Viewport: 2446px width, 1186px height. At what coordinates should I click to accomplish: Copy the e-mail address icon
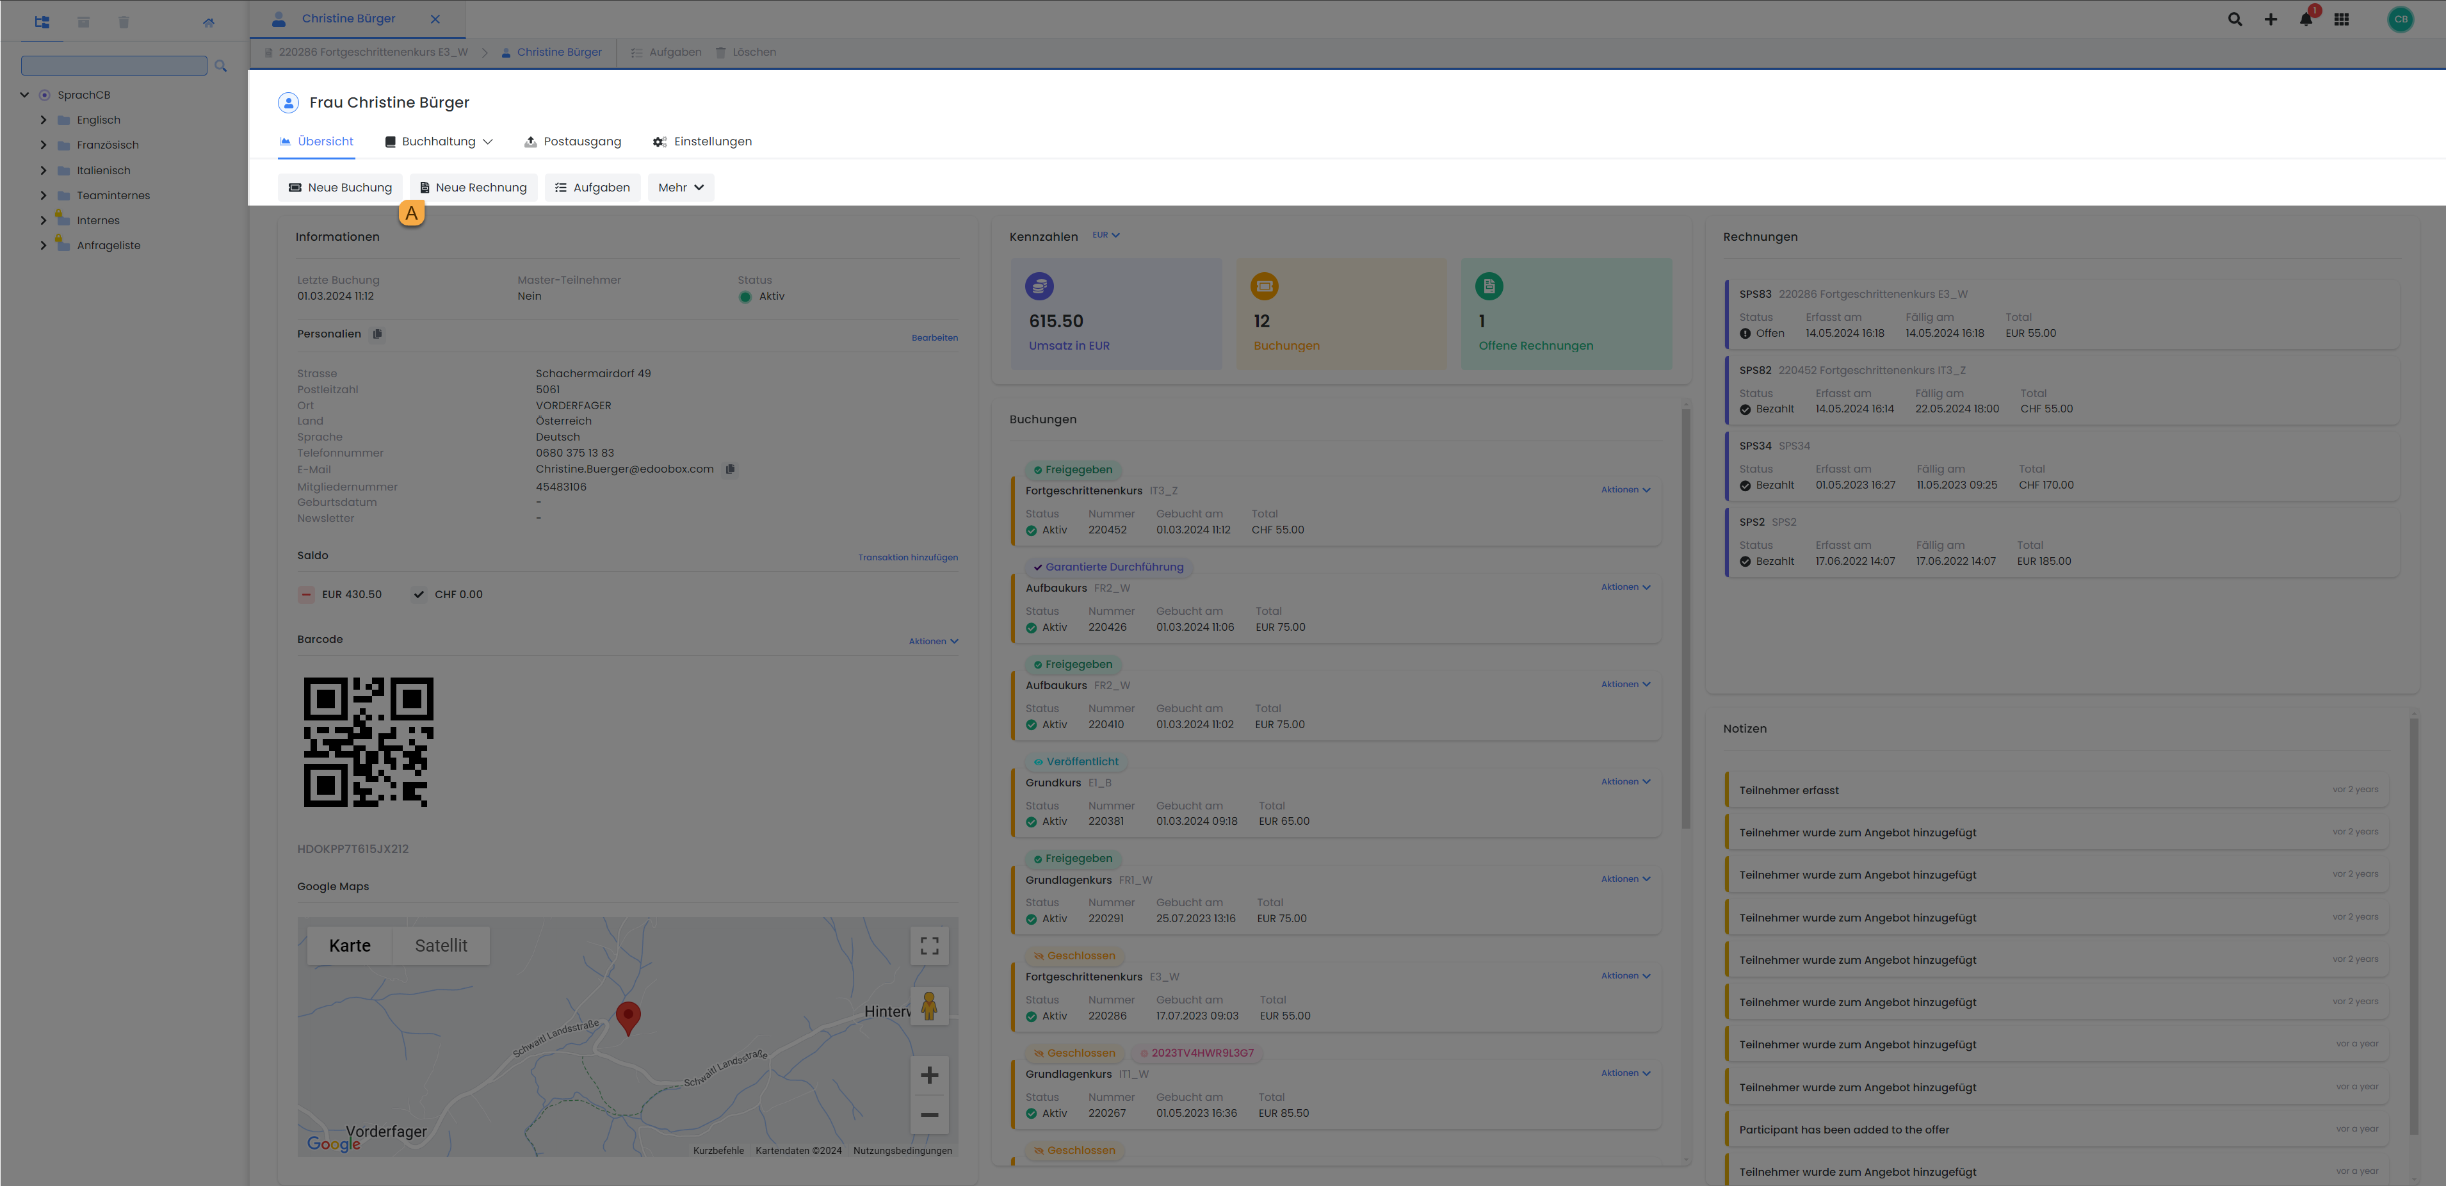pos(730,469)
